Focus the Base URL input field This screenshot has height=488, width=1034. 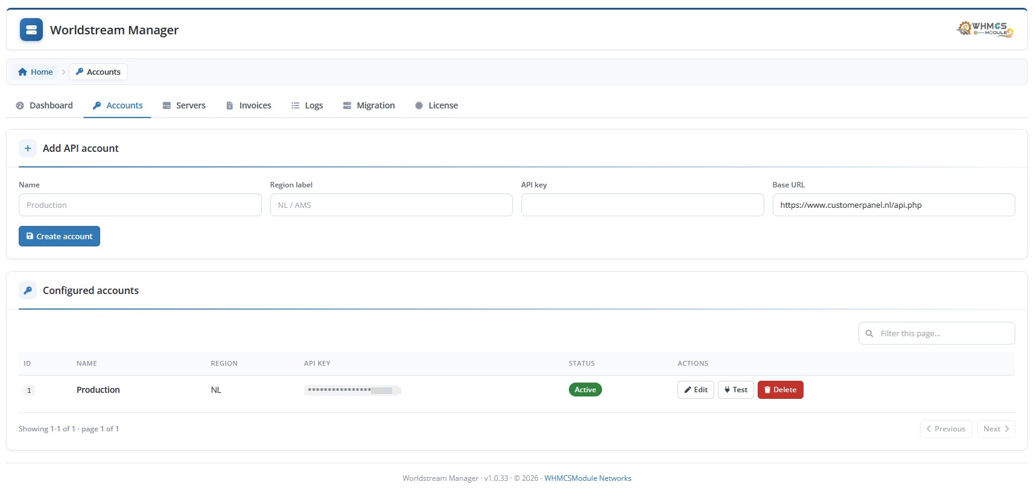[894, 205]
